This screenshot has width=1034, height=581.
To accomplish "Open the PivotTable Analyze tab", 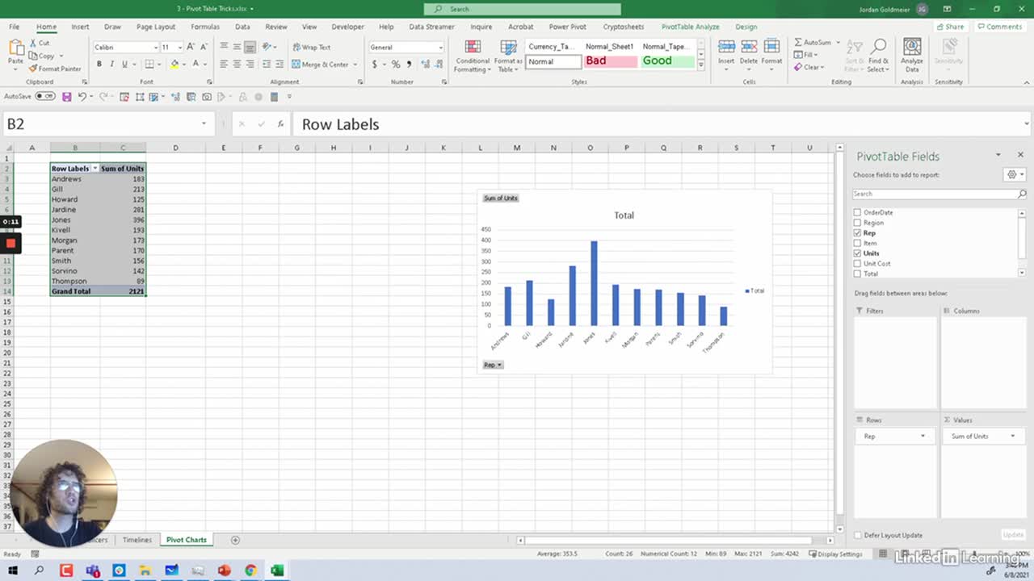I will click(690, 27).
